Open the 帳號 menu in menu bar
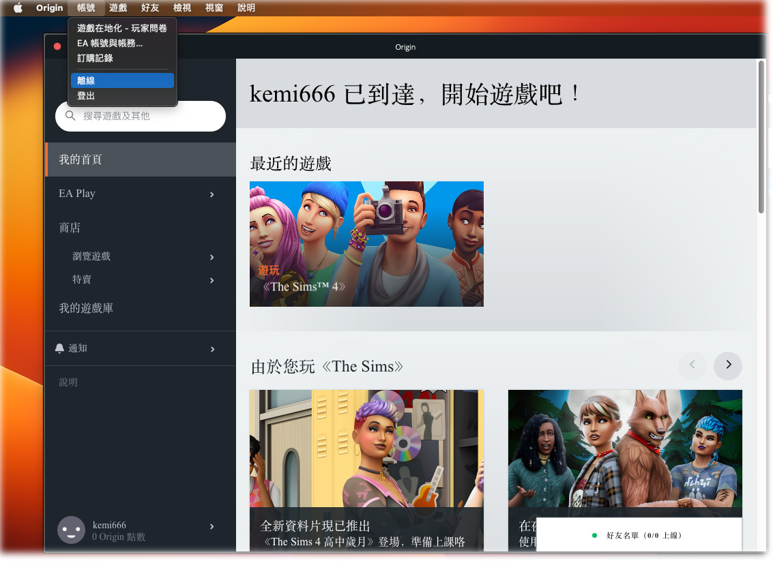The image size is (773, 561). (86, 8)
